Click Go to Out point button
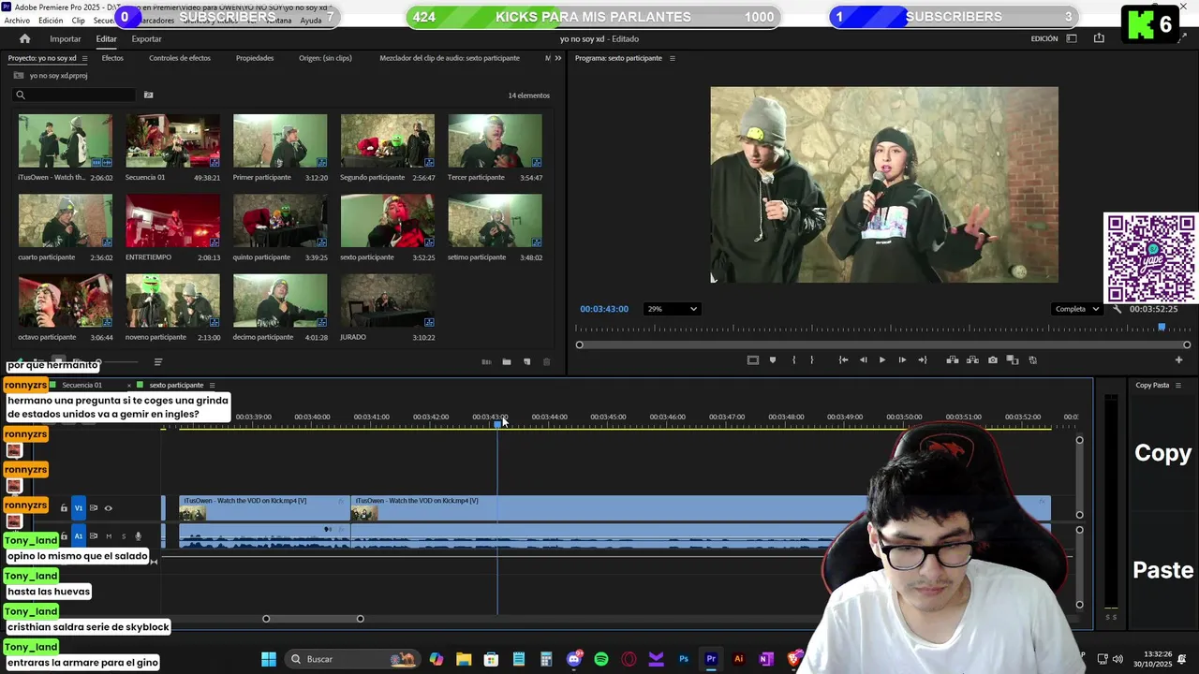The width and height of the screenshot is (1199, 674). click(922, 359)
